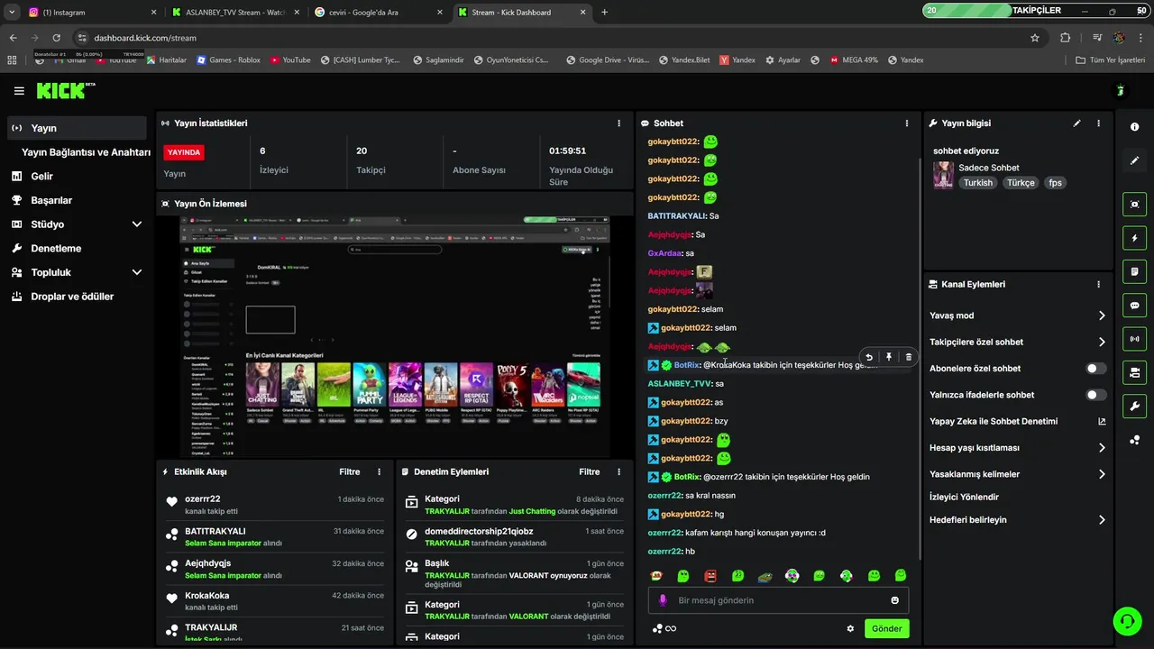Image resolution: width=1154 pixels, height=649 pixels.
Task: Click the purple microphone icon in chat box
Action: click(x=663, y=600)
